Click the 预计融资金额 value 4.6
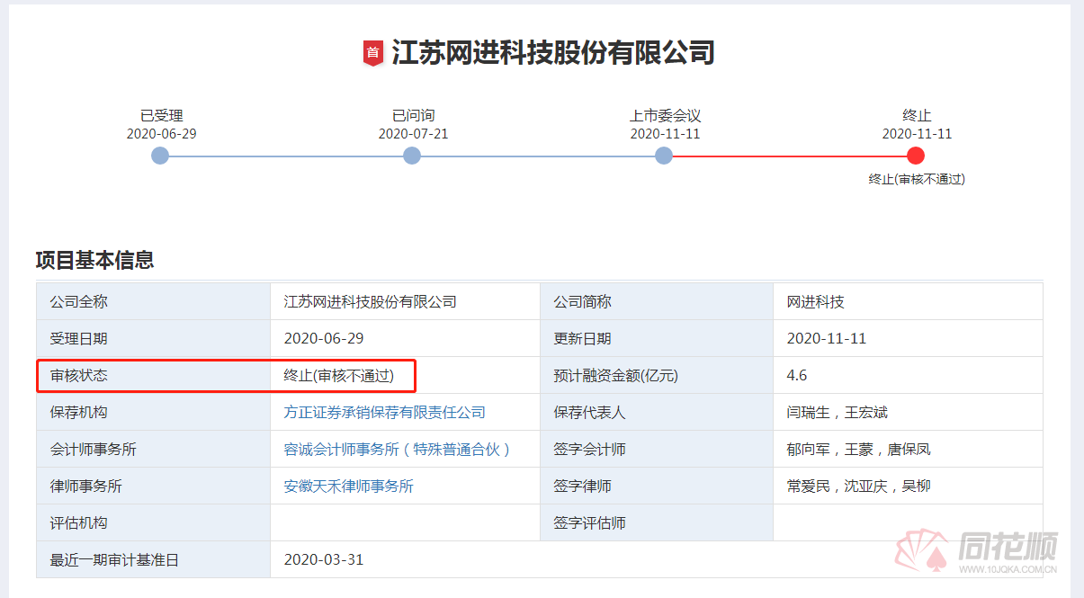The image size is (1084, 598). click(797, 376)
